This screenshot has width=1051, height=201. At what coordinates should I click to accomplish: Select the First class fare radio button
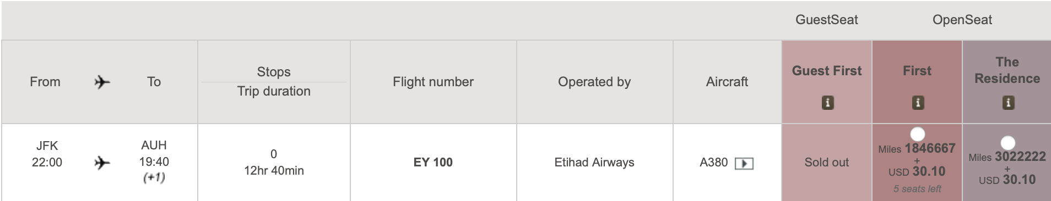917,134
